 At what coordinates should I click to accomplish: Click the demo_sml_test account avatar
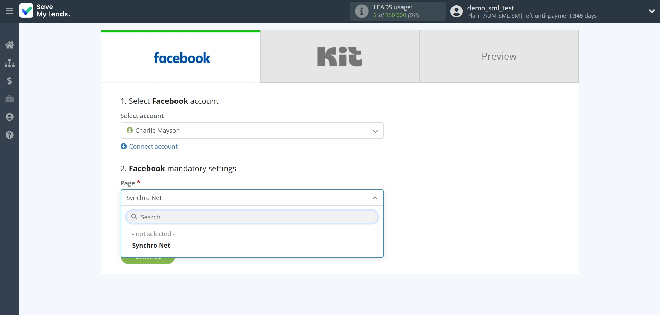456,11
